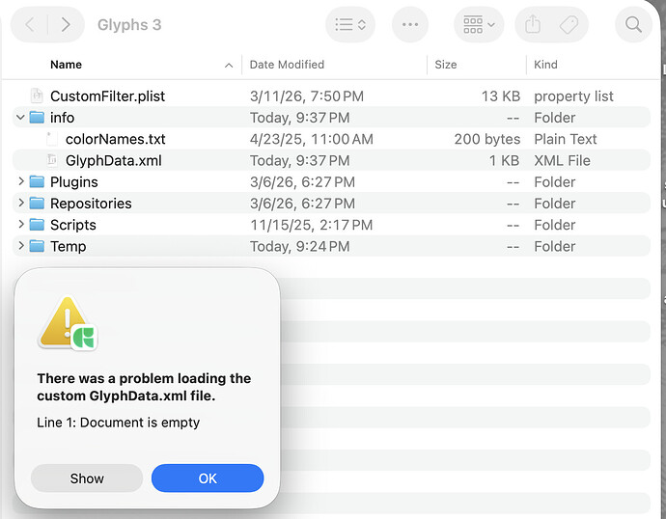Viewport: 666px width, 519px height.
Task: Select the colorNames.txt file icon
Action: 52,139
